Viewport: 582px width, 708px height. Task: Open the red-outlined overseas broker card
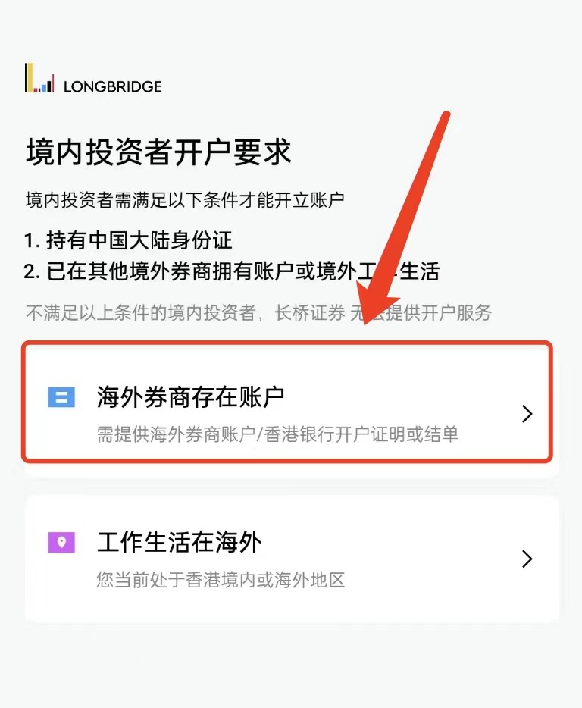(x=287, y=402)
